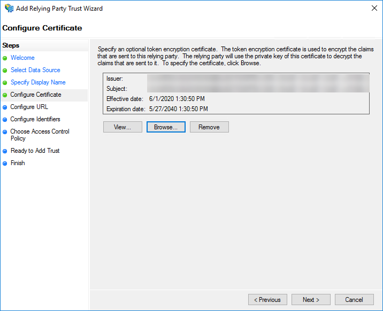Viewport: 383px width, 311px height.
Task: Browse for a token encryption certificate
Action: 166,127
